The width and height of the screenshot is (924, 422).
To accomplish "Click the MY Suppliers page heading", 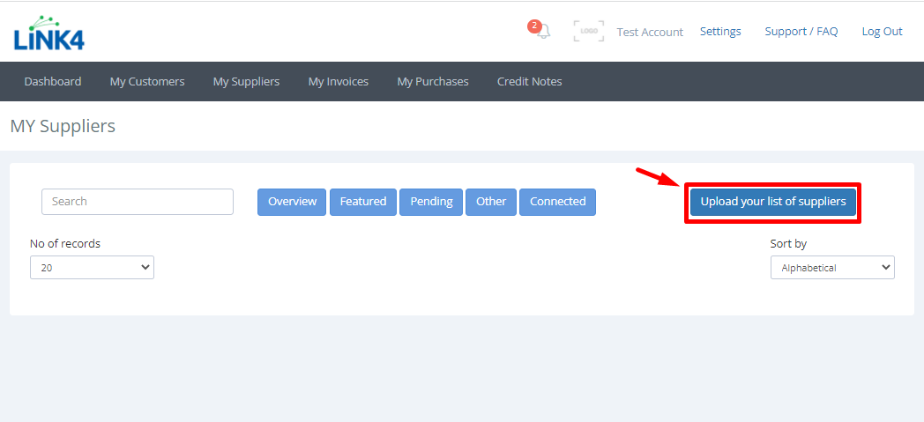I will pos(63,126).
